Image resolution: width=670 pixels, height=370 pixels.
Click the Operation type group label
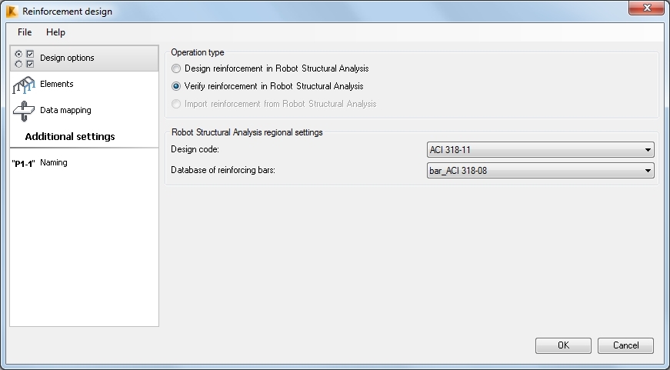coord(198,52)
